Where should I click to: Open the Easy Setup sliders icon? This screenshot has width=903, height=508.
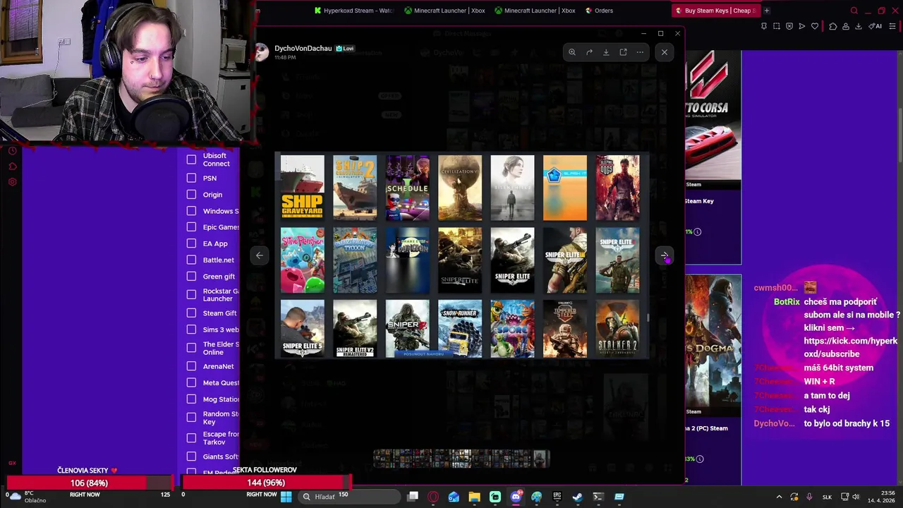click(x=892, y=26)
